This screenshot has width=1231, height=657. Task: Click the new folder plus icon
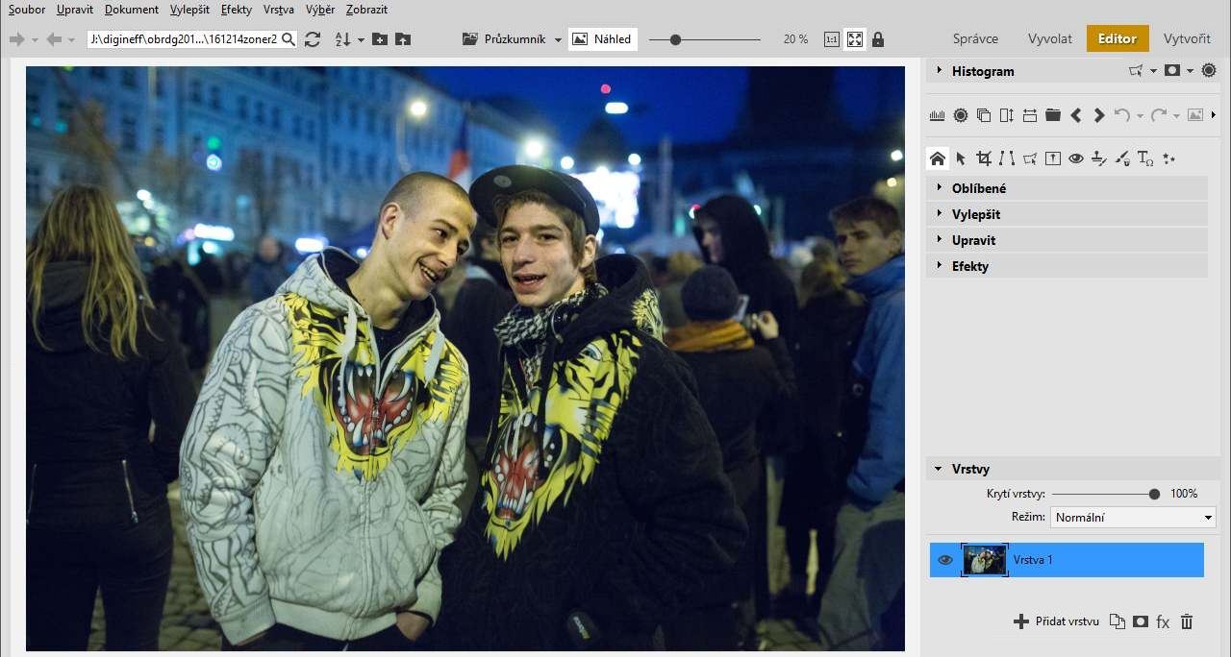[x=380, y=39]
